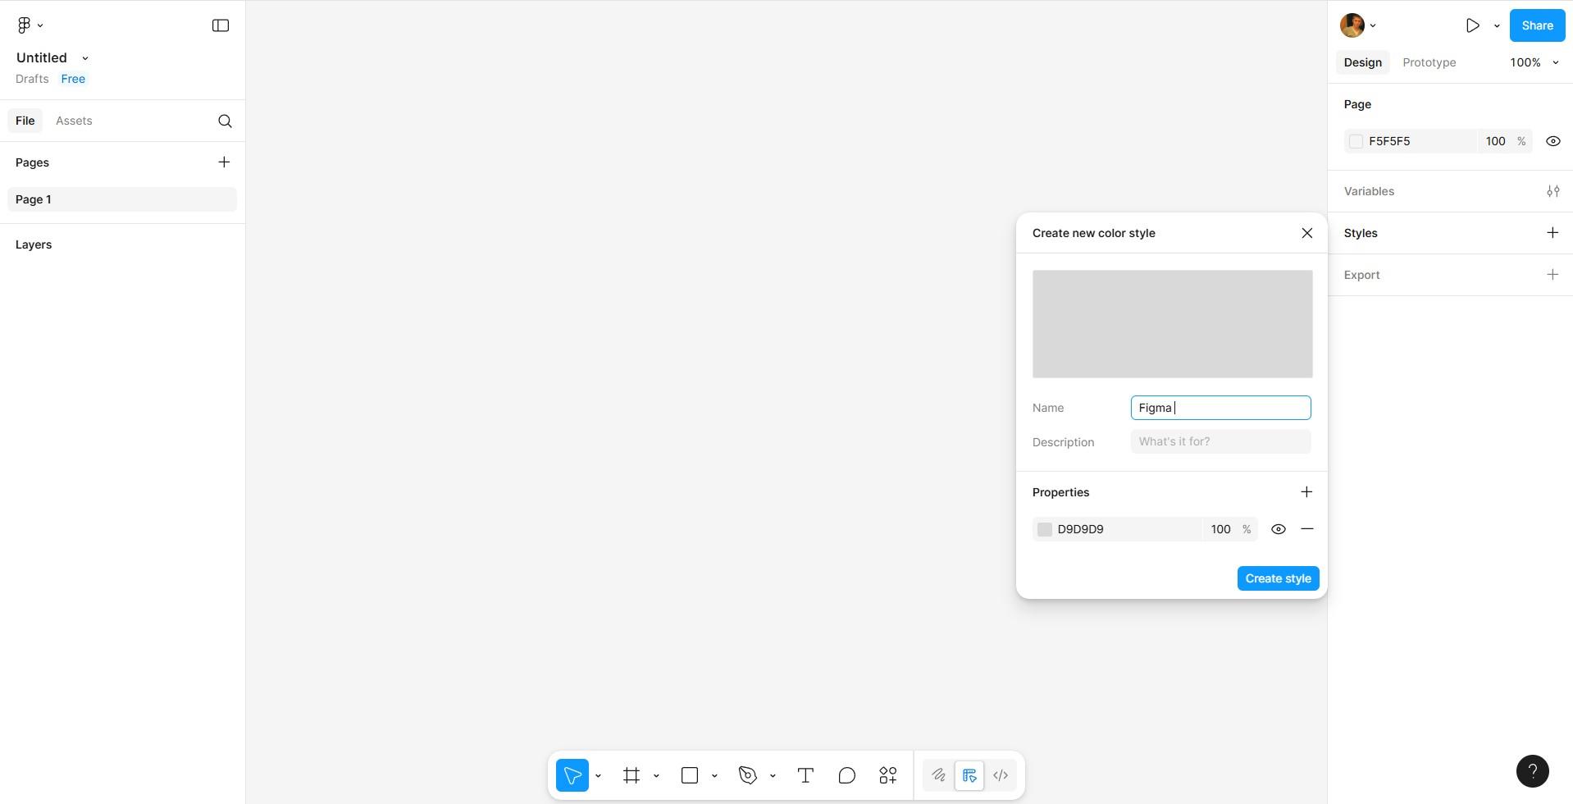This screenshot has width=1573, height=804.
Task: Click the search icon in left panel
Action: 225,121
